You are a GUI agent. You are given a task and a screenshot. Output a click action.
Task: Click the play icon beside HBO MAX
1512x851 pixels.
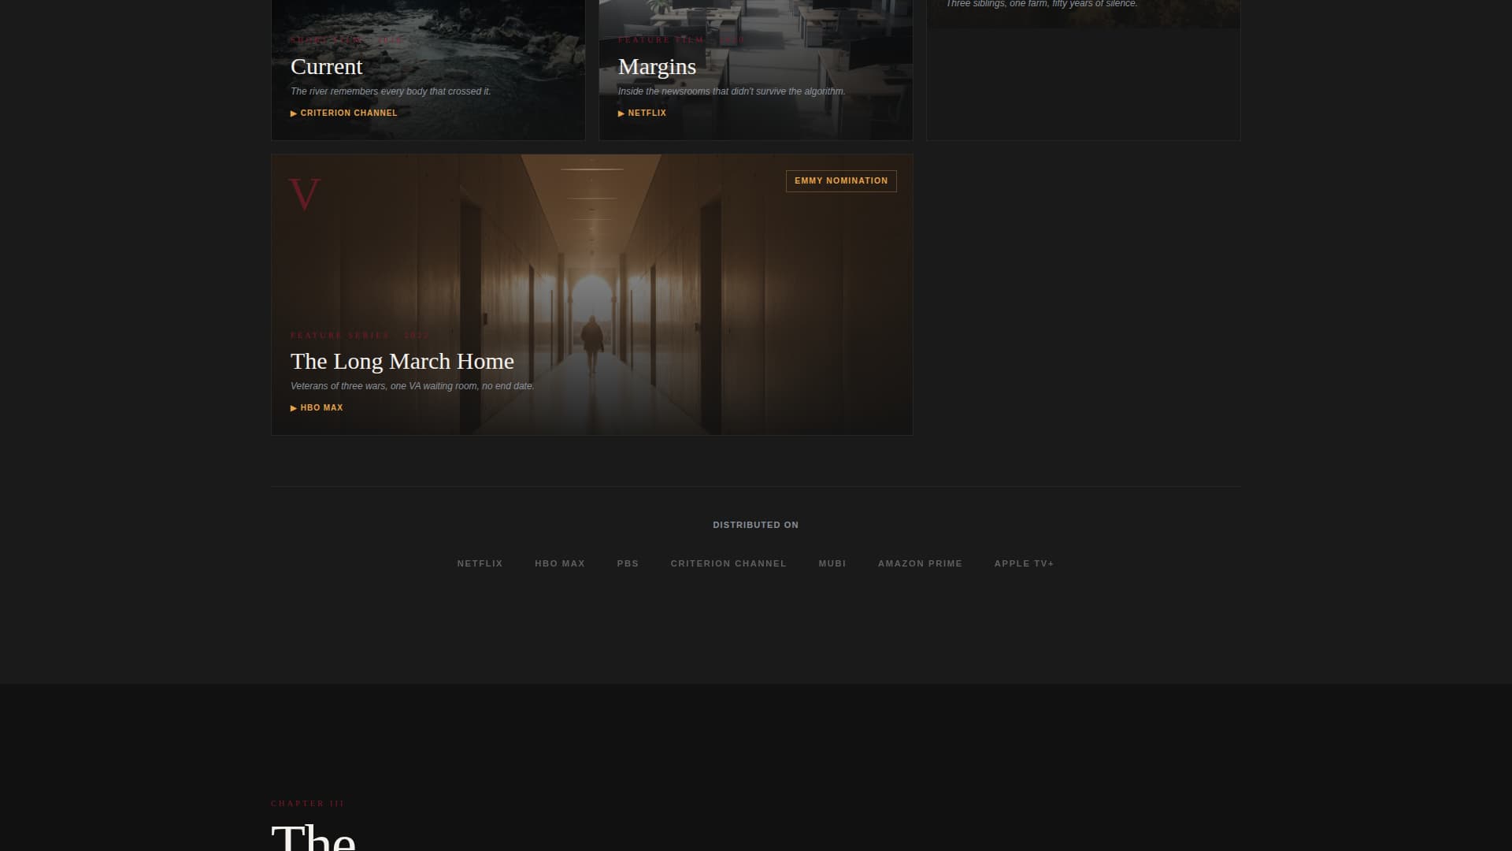point(293,407)
